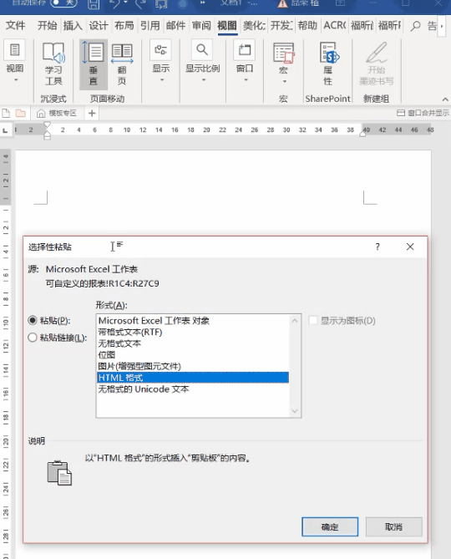Viewport: 451px width, 559px height.
Task: Add a new tab with plus icon
Action: coord(92,114)
